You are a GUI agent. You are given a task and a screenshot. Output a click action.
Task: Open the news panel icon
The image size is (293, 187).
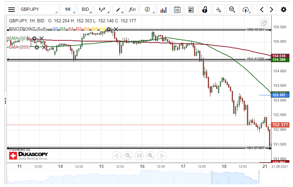pyautogui.click(x=191, y=10)
